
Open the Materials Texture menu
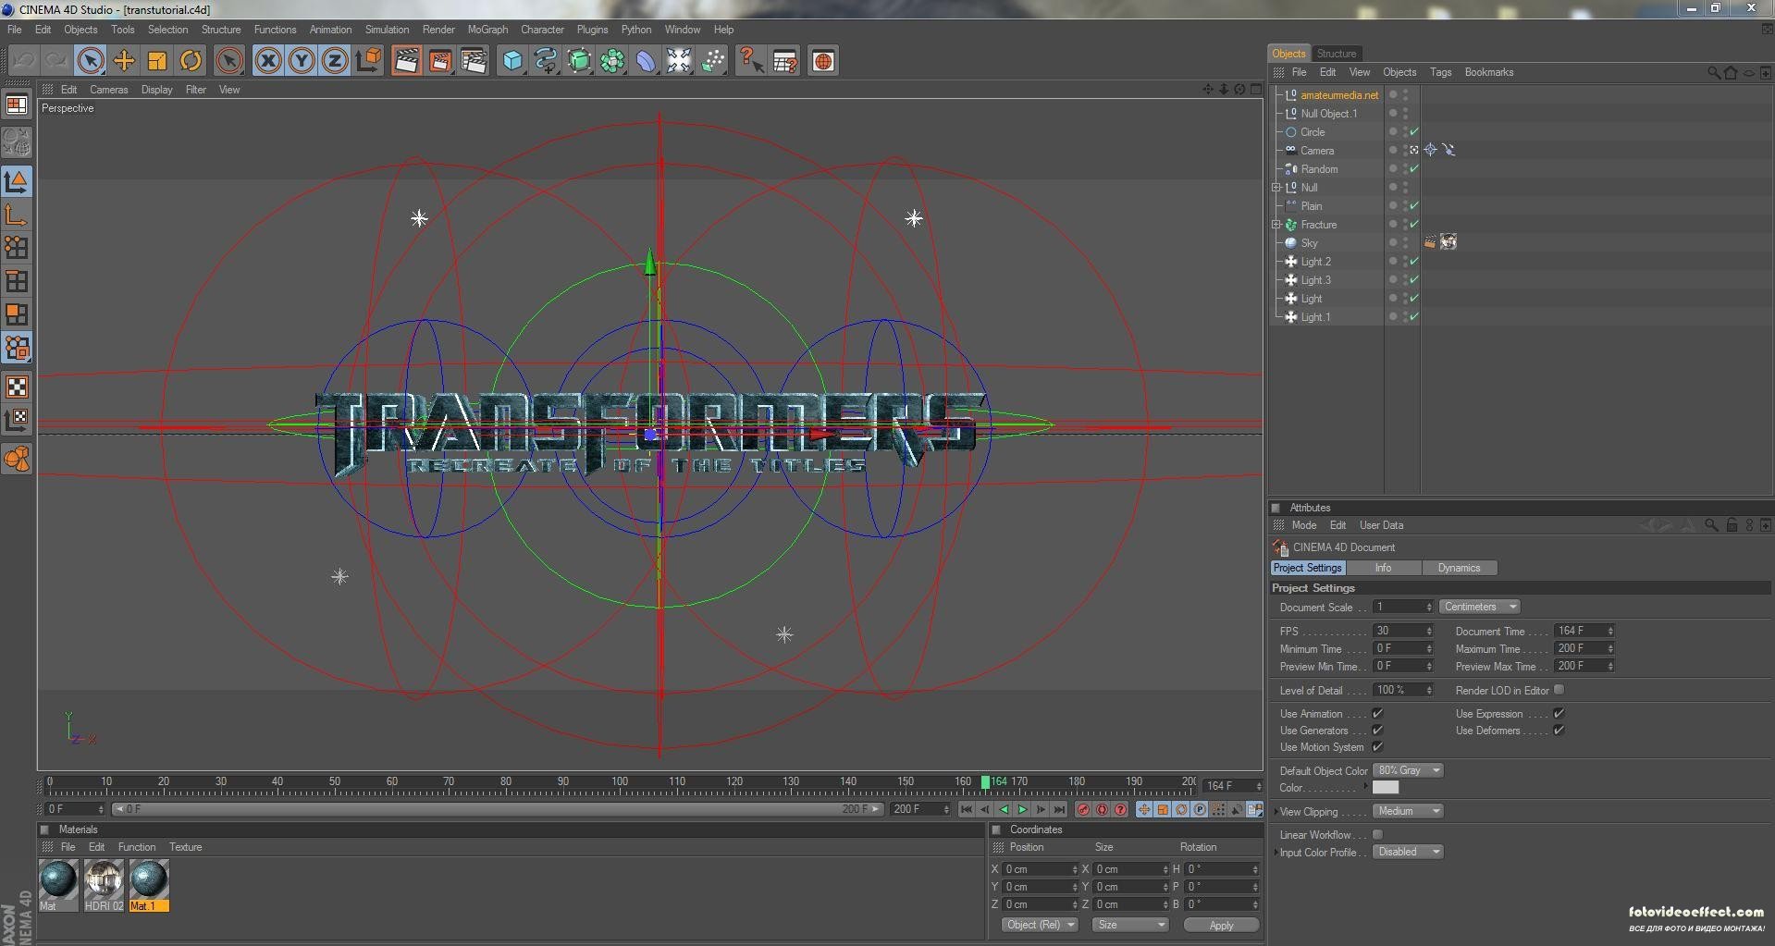point(185,847)
